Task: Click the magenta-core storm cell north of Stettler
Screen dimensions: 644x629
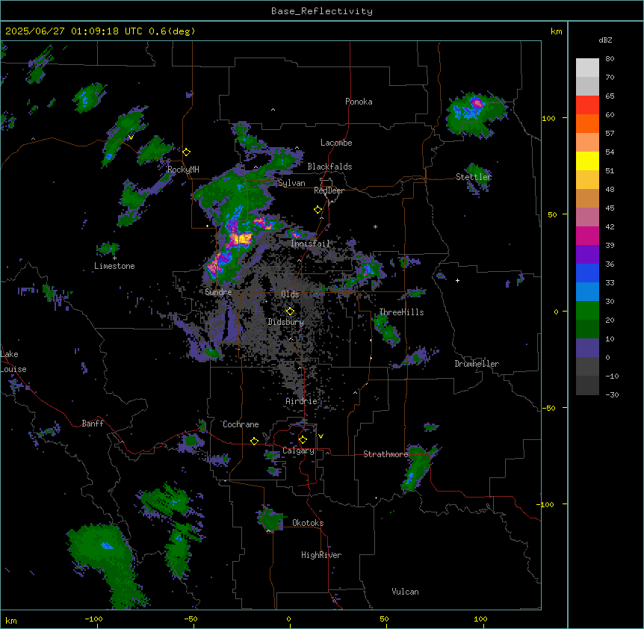Action: pyautogui.click(x=477, y=102)
